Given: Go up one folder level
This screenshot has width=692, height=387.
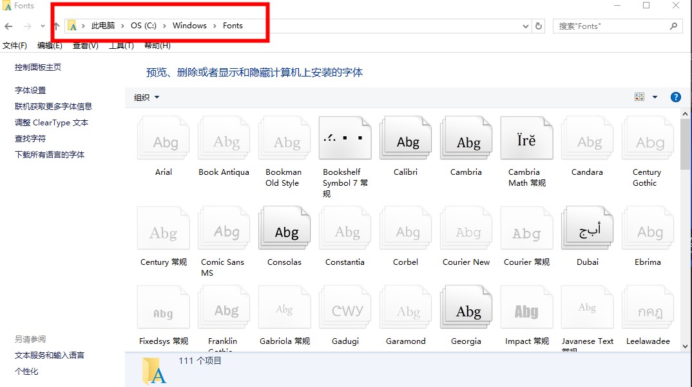Looking at the screenshot, I should (57, 26).
